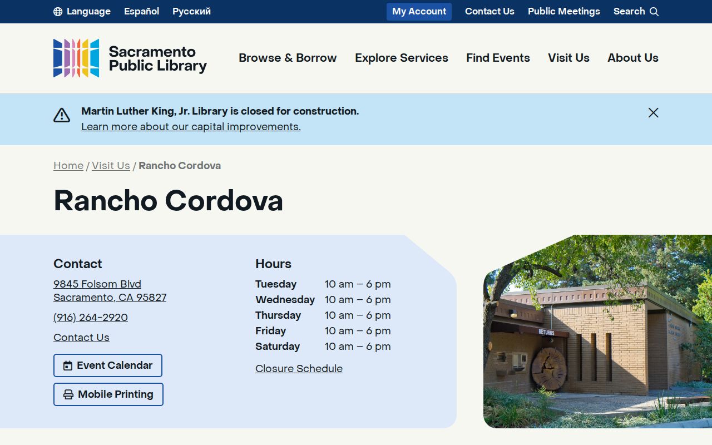Dismiss the construction alert banner

click(654, 113)
